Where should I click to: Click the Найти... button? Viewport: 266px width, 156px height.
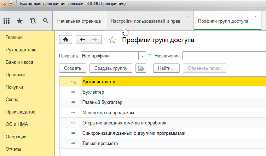[167, 68]
